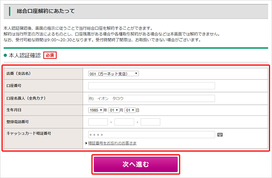The width and height of the screenshot is (272, 178).
Task: Click the 口座番号 account number input field
Action: 151,86
